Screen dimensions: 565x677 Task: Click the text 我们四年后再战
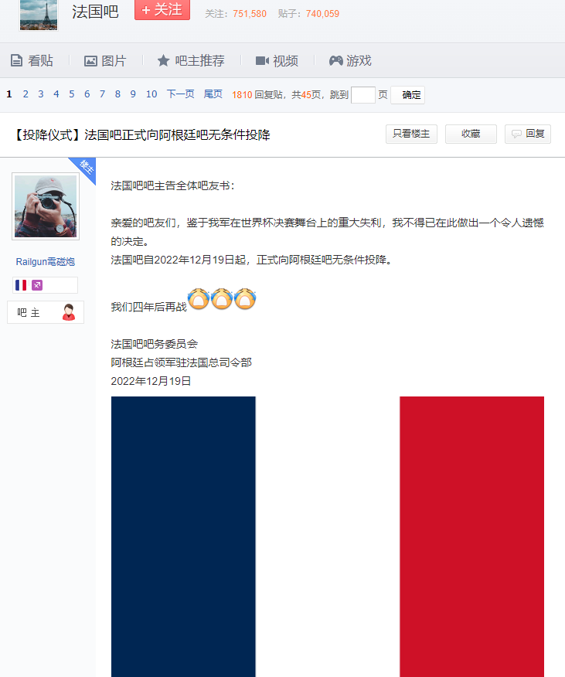[148, 307]
